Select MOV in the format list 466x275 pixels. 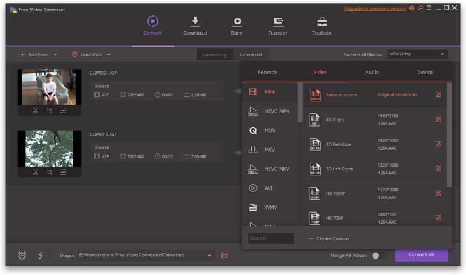click(270, 131)
